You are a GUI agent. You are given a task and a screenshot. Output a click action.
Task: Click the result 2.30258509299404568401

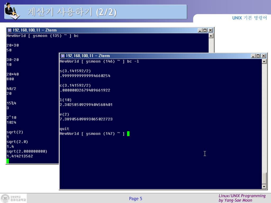(86, 105)
